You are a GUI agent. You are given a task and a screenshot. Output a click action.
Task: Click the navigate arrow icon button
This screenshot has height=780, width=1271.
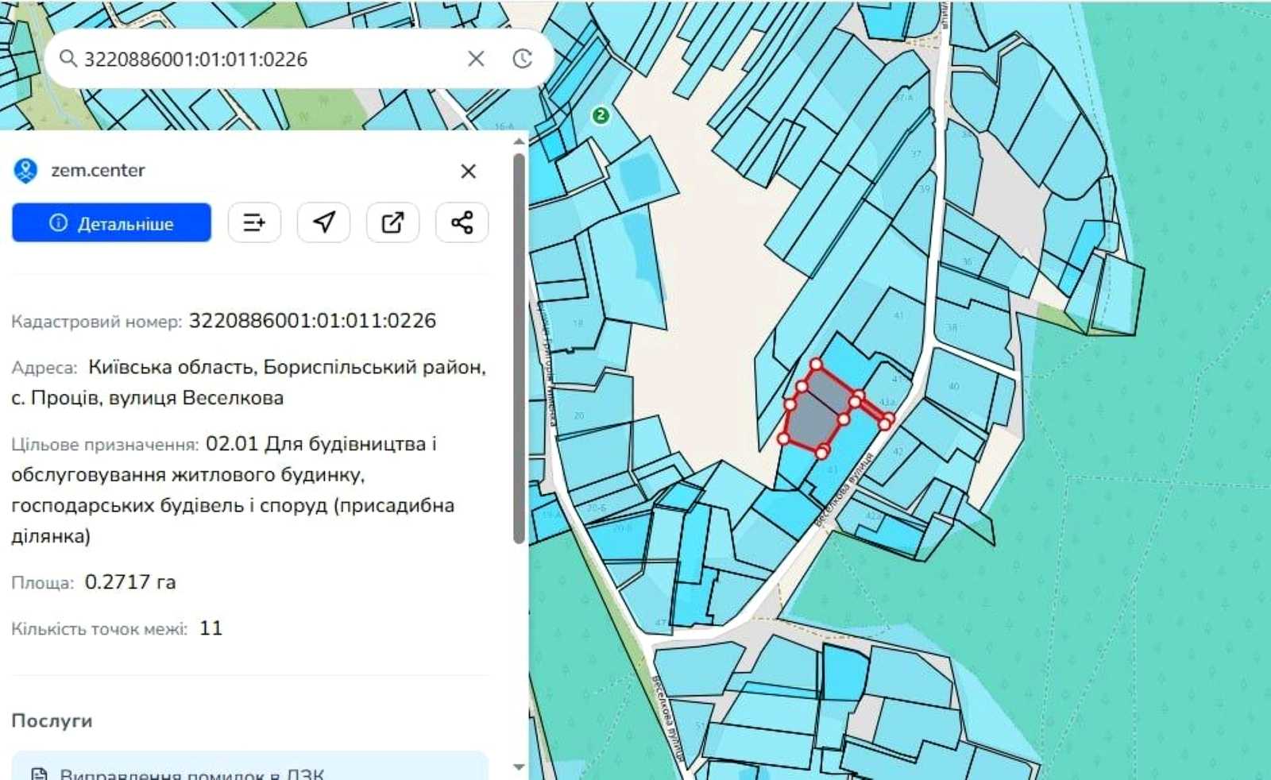click(323, 222)
